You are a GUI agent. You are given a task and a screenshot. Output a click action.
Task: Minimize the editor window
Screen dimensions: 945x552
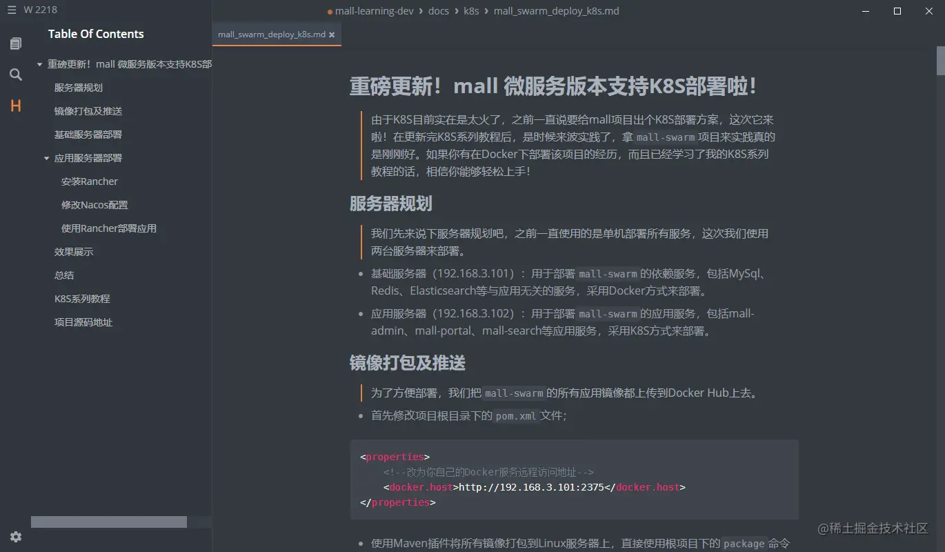pos(866,11)
